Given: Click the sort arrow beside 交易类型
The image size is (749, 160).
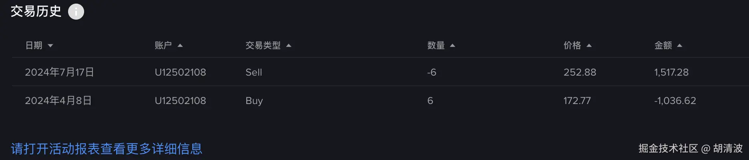Looking at the screenshot, I should (289, 46).
